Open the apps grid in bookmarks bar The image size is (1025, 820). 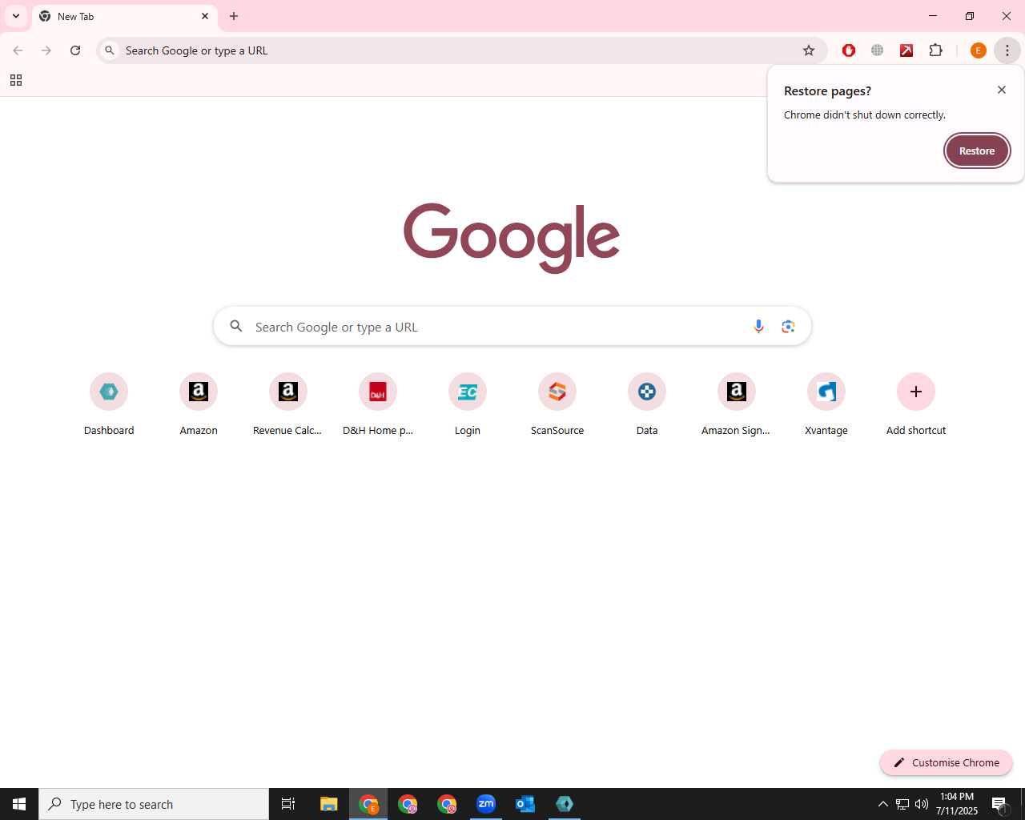pos(15,80)
